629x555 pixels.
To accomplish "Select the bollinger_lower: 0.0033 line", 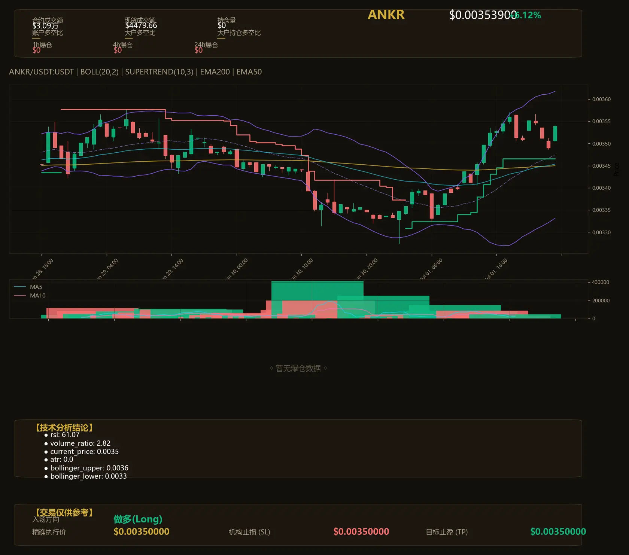I will (x=86, y=476).
